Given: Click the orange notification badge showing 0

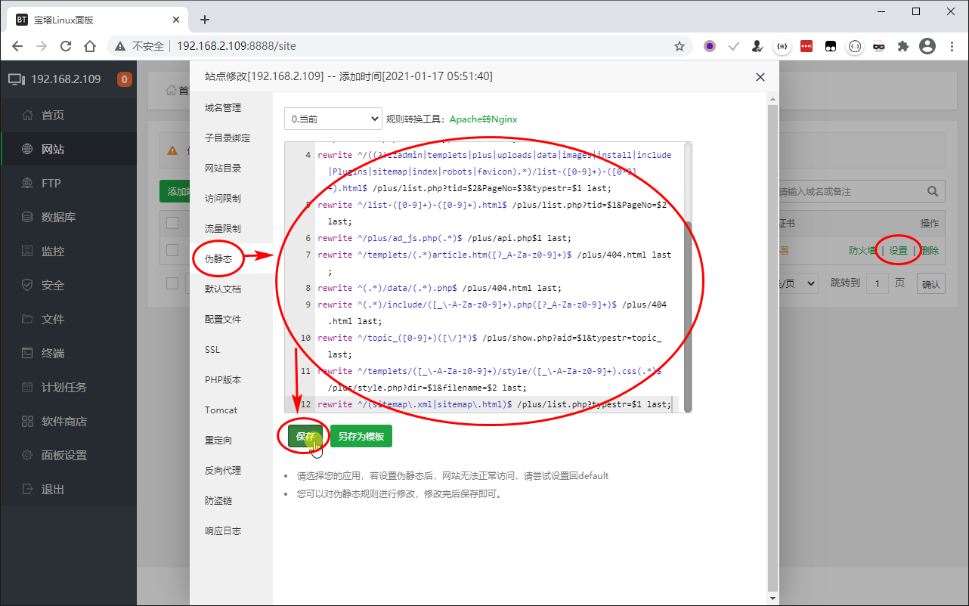Looking at the screenshot, I should [x=125, y=79].
